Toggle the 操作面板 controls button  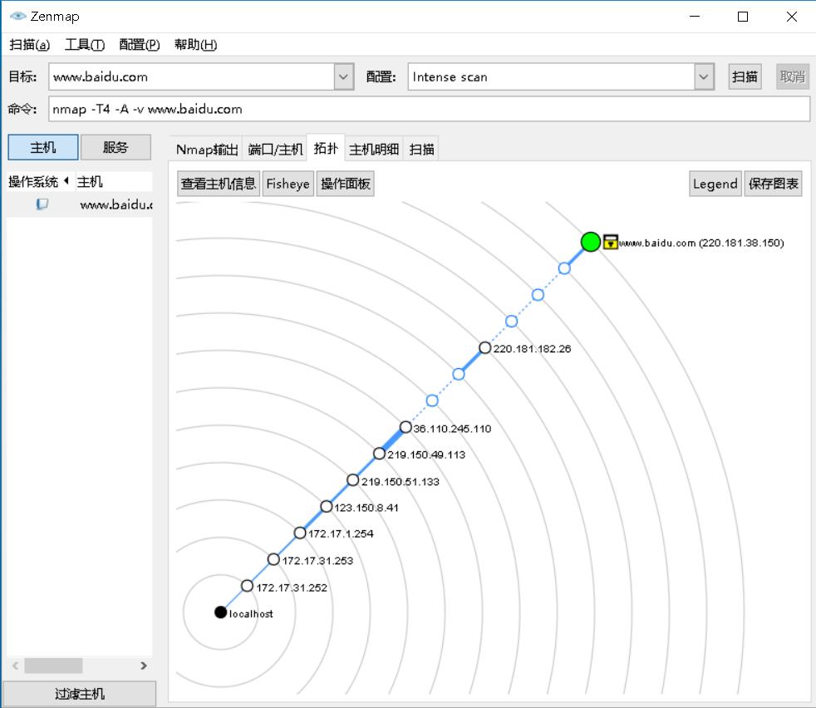tap(346, 184)
